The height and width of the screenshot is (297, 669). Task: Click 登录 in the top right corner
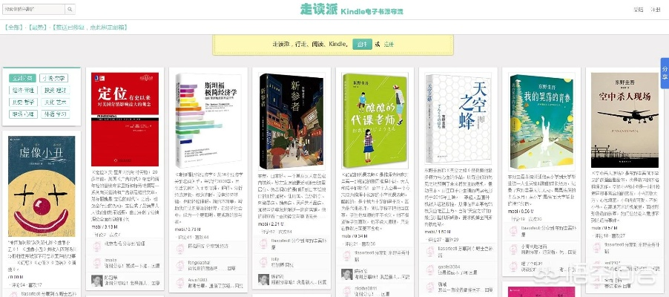click(x=639, y=10)
